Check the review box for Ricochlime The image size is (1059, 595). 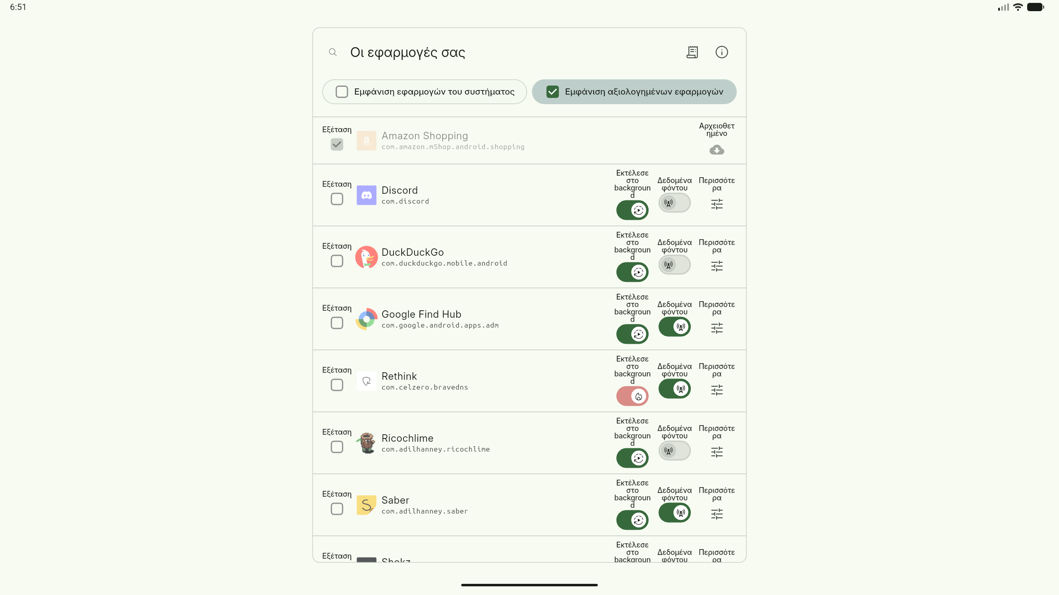[x=337, y=447]
